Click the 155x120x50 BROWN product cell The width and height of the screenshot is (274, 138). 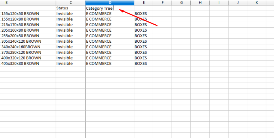point(20,14)
